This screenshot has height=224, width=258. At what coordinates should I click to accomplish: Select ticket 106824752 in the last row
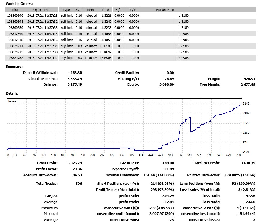pyautogui.click(x=15, y=58)
